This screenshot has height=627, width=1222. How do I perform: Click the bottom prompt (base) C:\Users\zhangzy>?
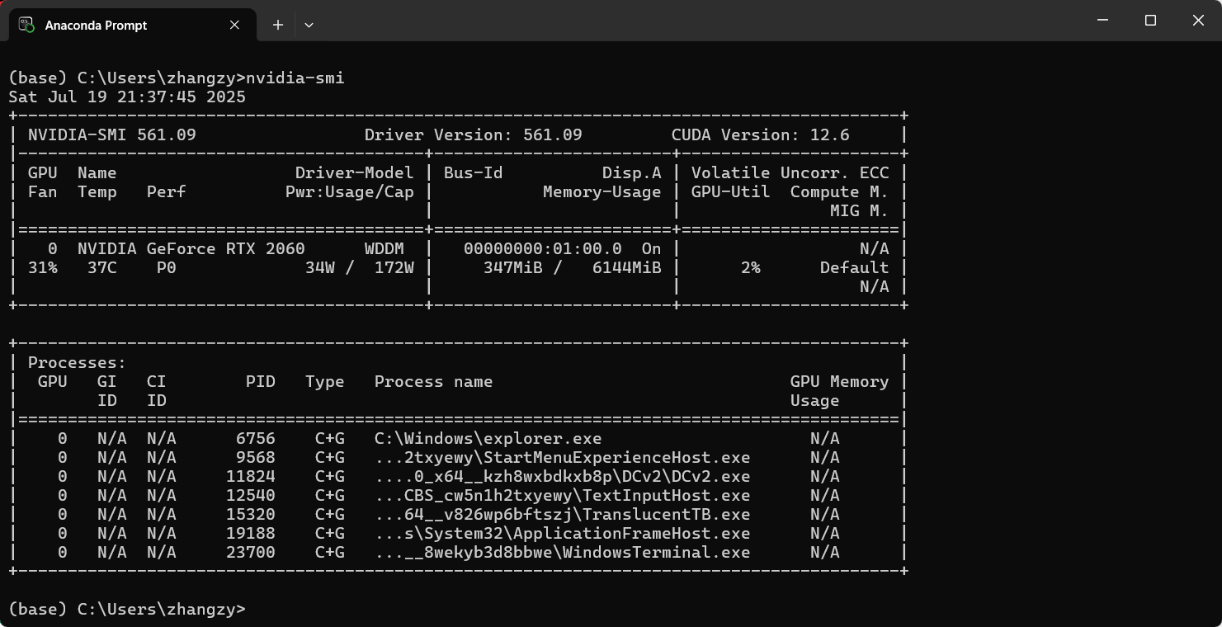(127, 609)
